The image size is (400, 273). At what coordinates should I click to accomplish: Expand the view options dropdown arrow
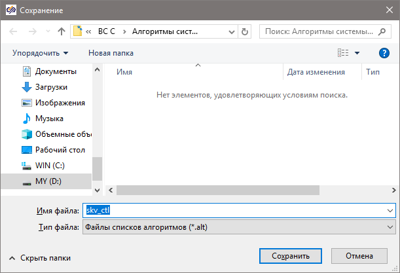(x=357, y=53)
